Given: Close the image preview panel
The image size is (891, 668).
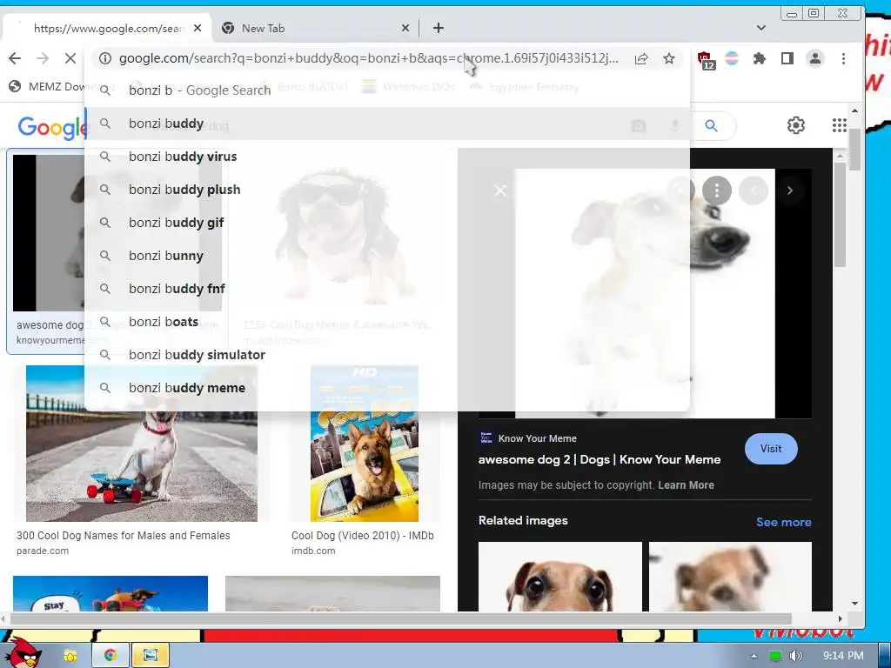Looking at the screenshot, I should pyautogui.click(x=500, y=190).
